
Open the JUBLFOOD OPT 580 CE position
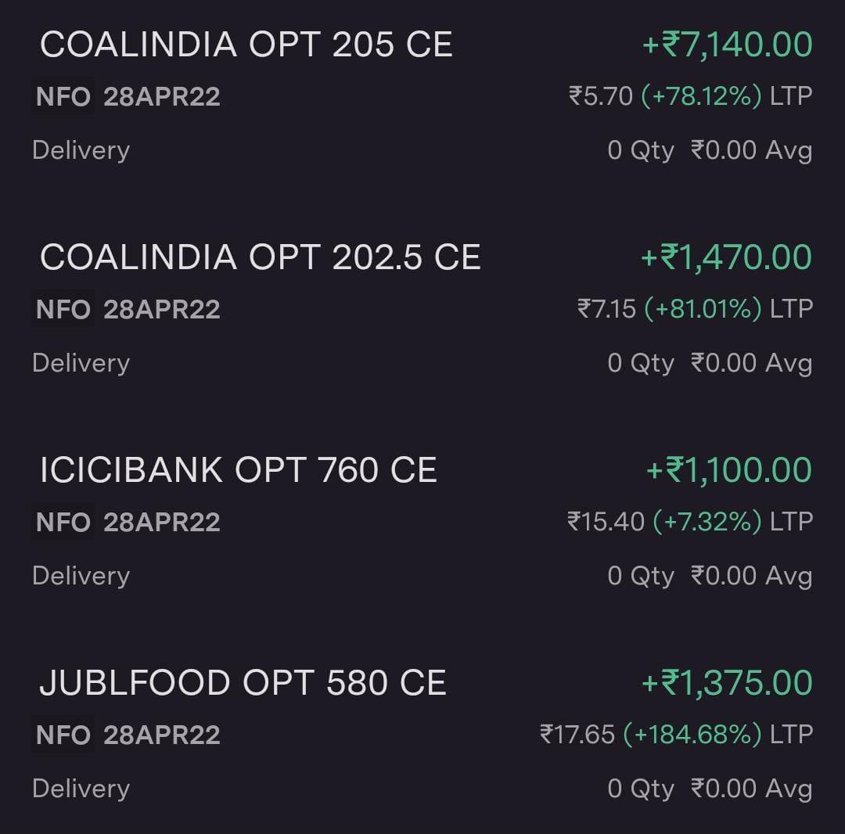243,683
